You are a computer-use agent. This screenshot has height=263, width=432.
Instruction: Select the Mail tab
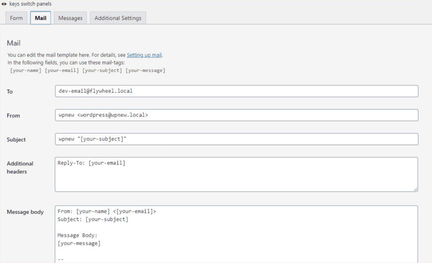(41, 18)
